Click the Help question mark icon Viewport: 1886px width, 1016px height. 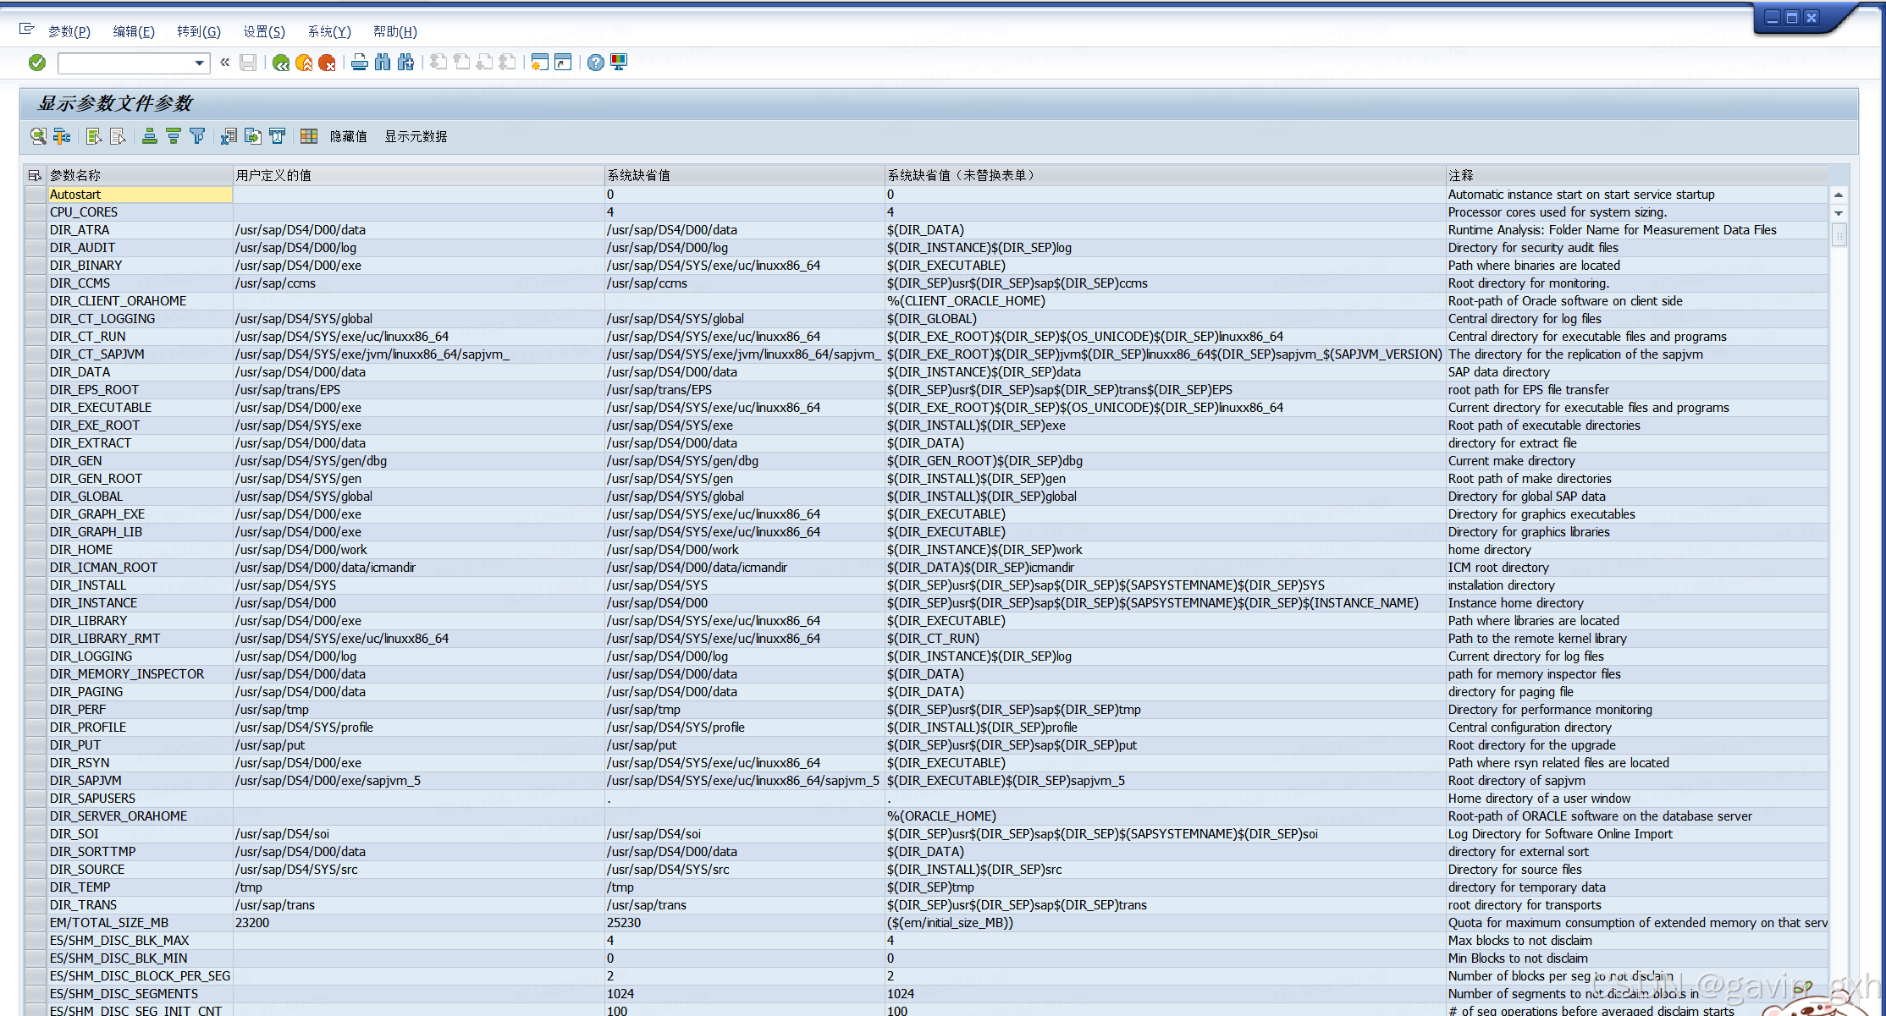595,62
